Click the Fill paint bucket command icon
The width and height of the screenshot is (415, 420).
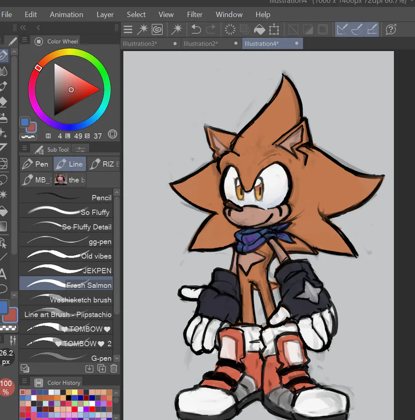click(259, 30)
